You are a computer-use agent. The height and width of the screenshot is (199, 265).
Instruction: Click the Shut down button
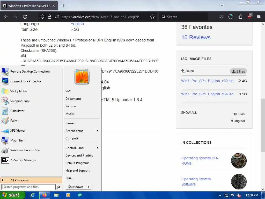[x=76, y=187]
